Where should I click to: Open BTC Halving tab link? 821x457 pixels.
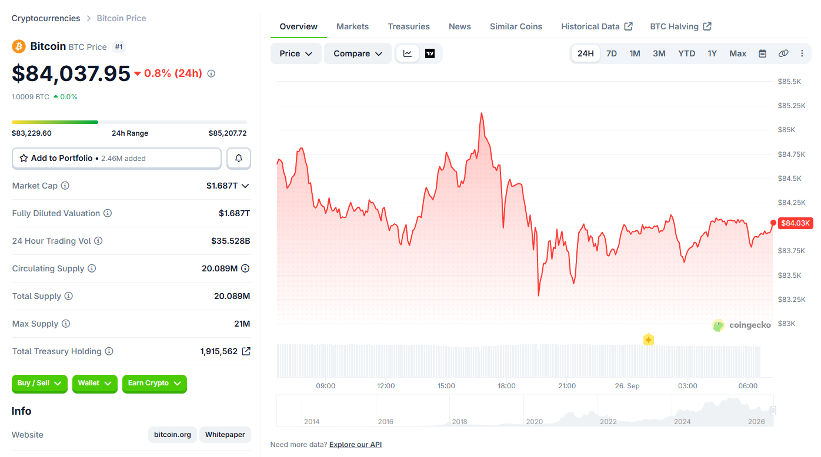click(x=681, y=26)
